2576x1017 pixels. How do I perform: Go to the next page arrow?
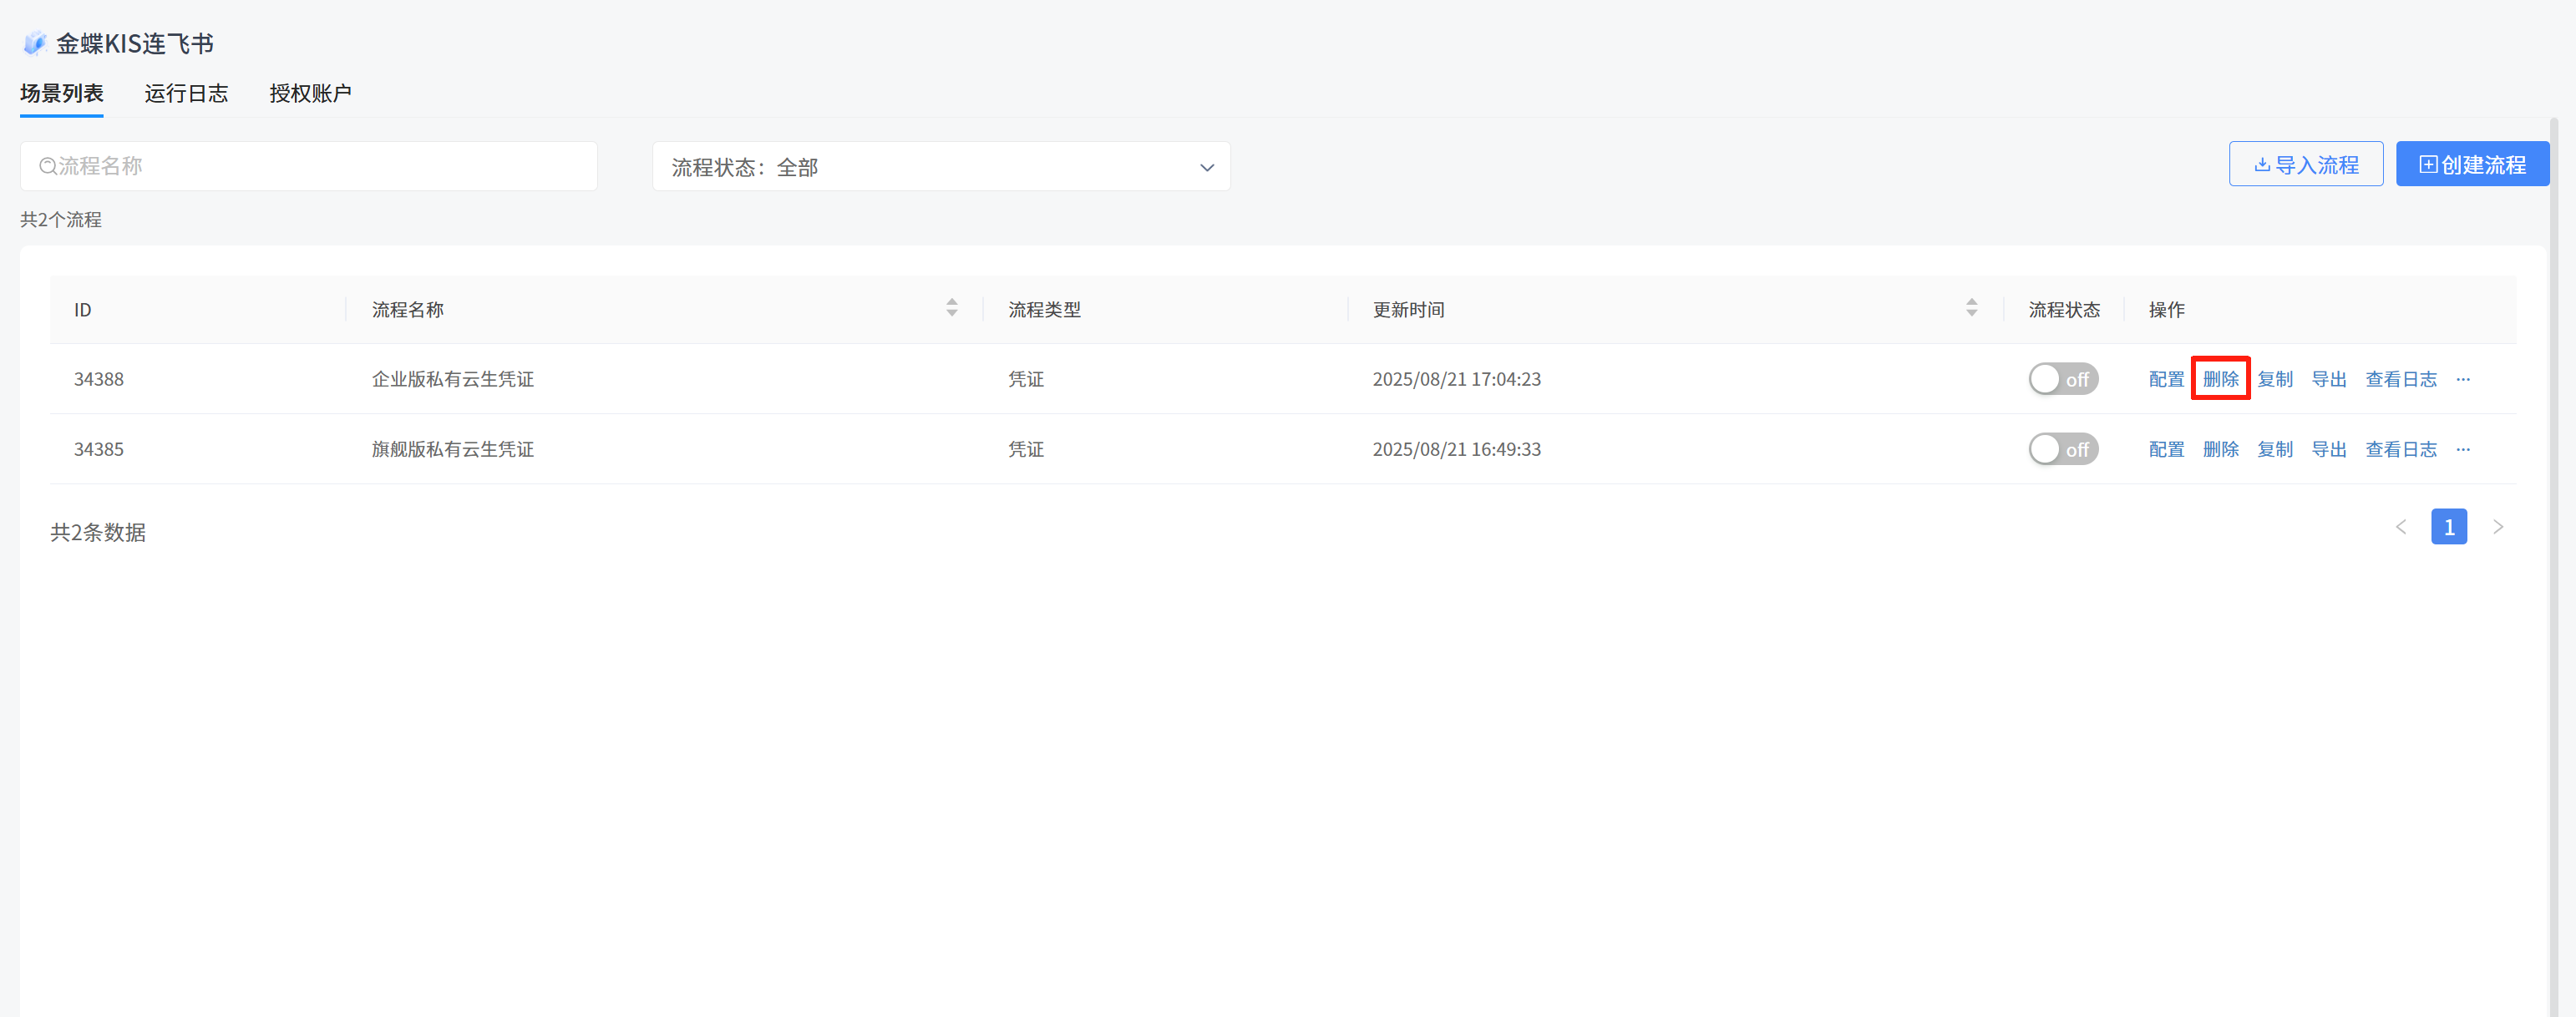pyautogui.click(x=2498, y=527)
